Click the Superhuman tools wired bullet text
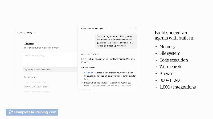The width and height of the screenshot is (213, 119). (108, 84)
